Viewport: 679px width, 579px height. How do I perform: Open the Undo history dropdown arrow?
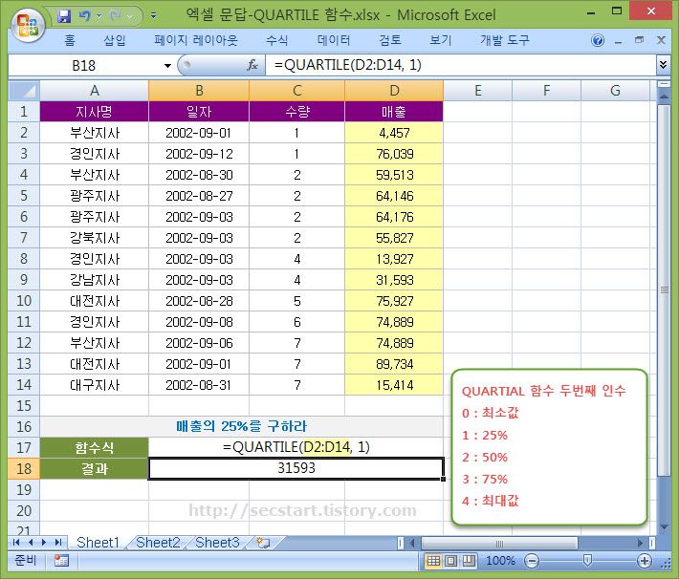99,16
